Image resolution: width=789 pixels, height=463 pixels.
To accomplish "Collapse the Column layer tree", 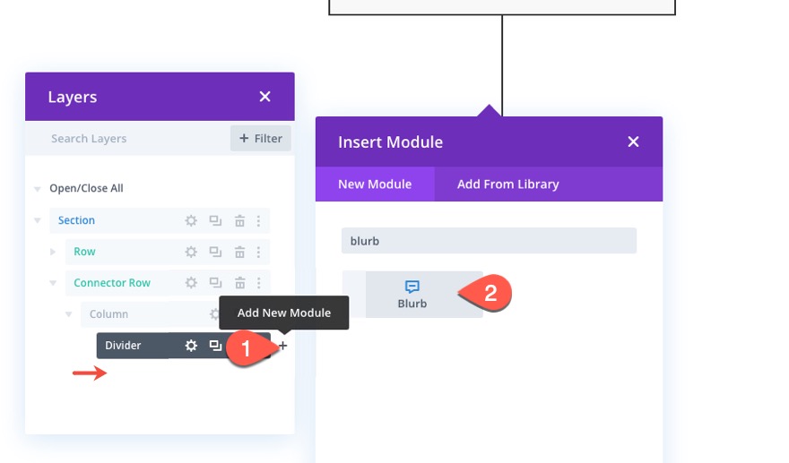I will click(68, 314).
